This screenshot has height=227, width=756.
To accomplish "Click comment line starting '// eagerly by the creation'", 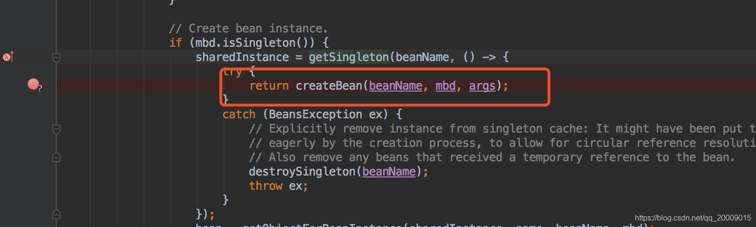I will coord(502,143).
